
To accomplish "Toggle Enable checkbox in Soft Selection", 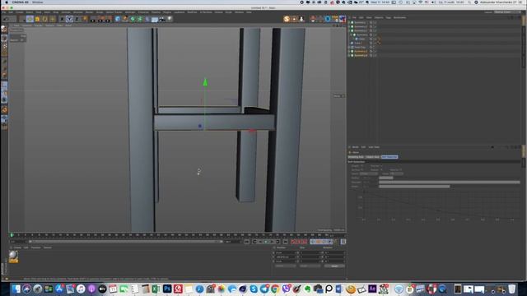I will 362,166.
